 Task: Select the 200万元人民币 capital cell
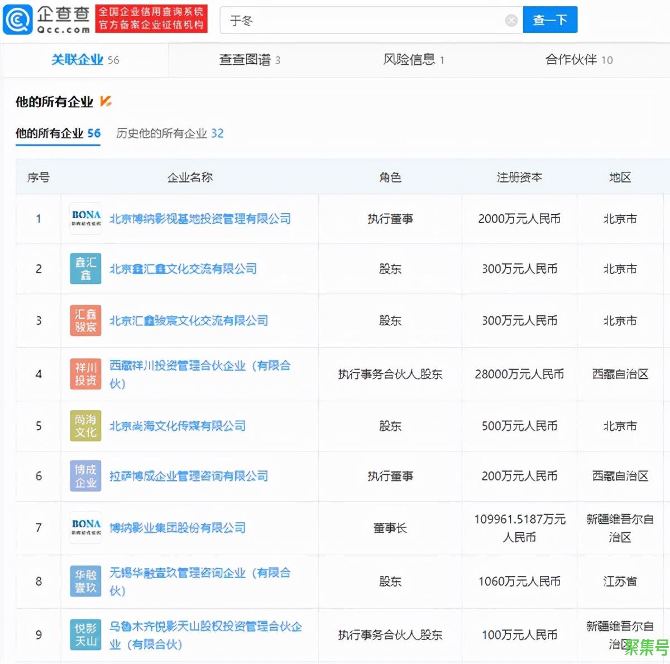coord(519,477)
